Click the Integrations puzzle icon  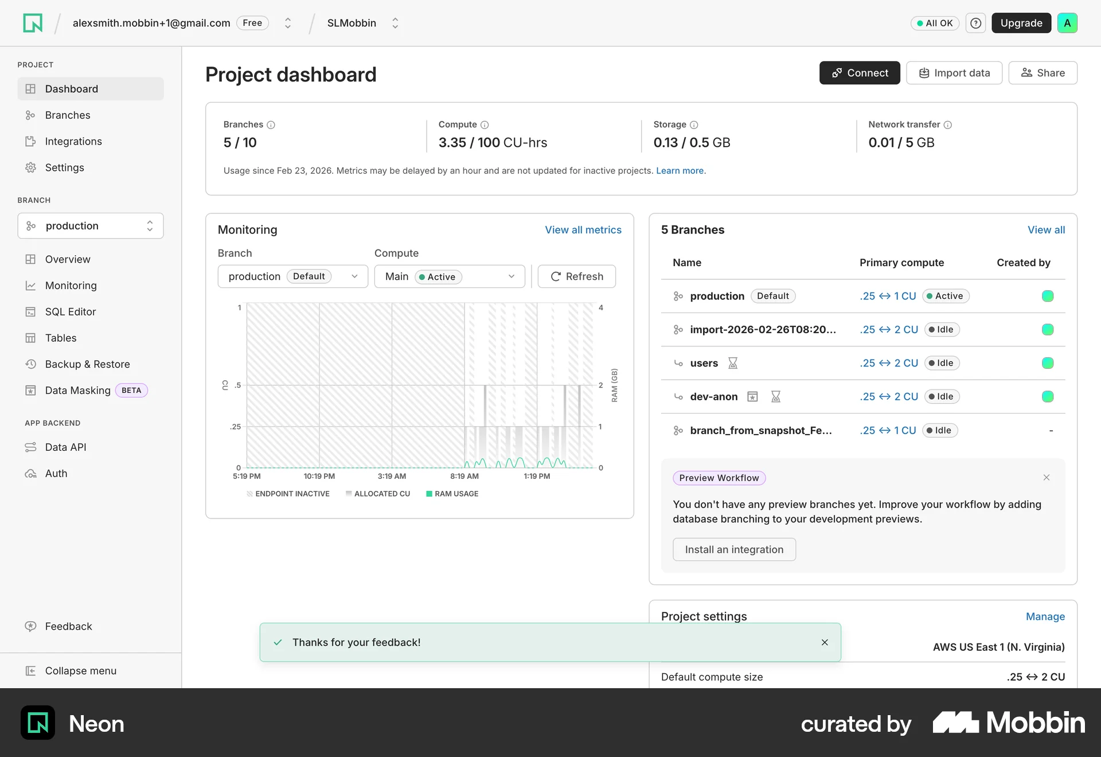[x=31, y=142]
